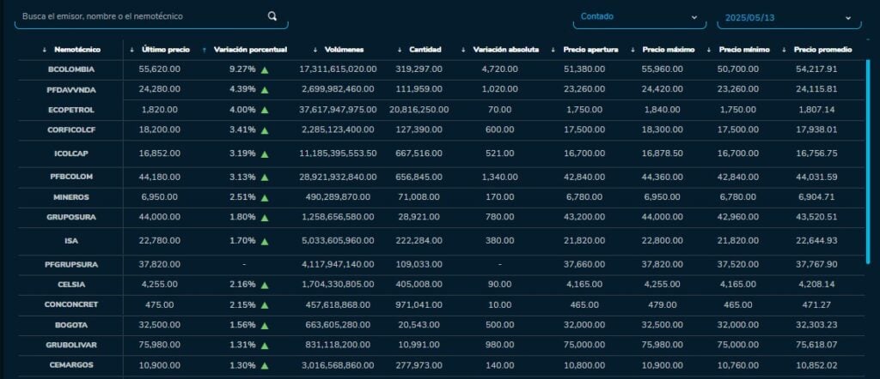The width and height of the screenshot is (880, 379).
Task: Click green up arrow next to 1.31%
Action: coord(265,345)
